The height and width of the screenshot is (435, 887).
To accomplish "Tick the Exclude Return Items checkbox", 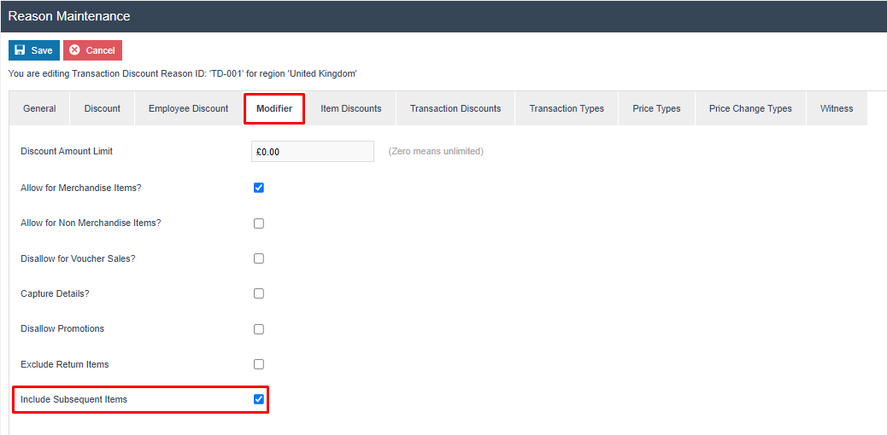I will tap(259, 364).
